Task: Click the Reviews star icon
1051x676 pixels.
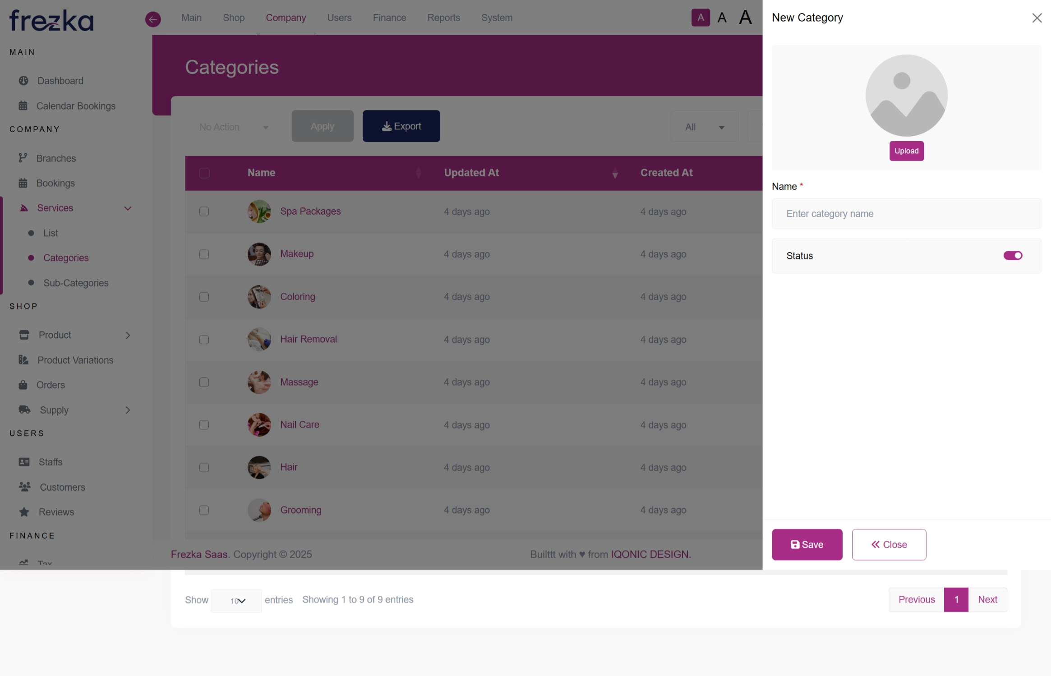Action: coord(24,512)
